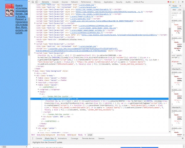
Task: Open the Performance tab
Action: pyautogui.click(x=86, y=2)
